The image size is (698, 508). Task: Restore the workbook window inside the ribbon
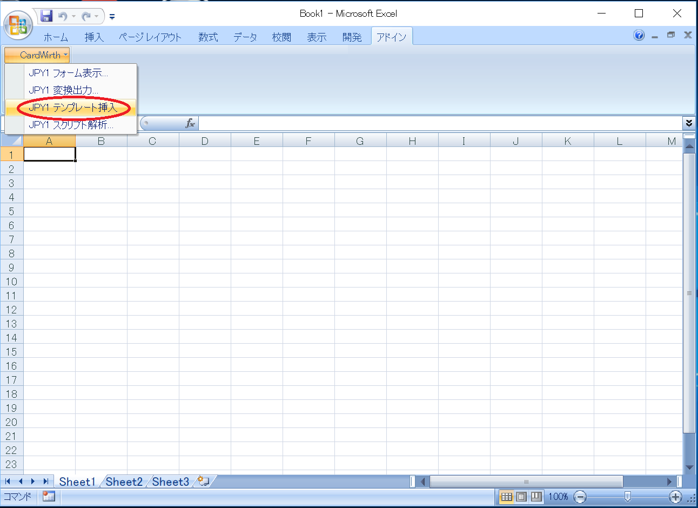[671, 35]
